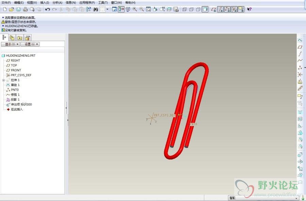This screenshot has width=306, height=201.
Task: Open the 分析(A) menu
Action: [x=57, y=2]
